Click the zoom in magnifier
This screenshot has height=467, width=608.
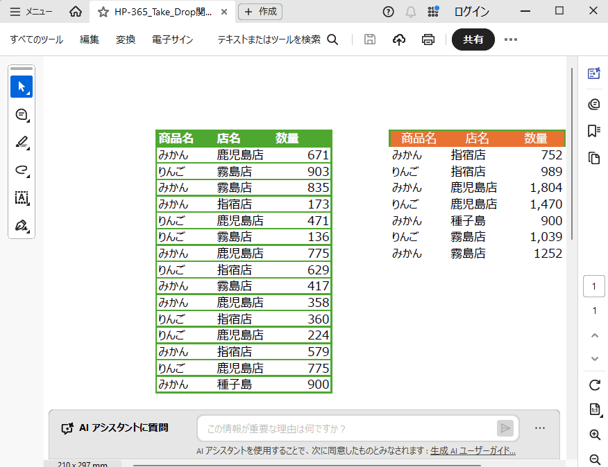pyautogui.click(x=594, y=435)
